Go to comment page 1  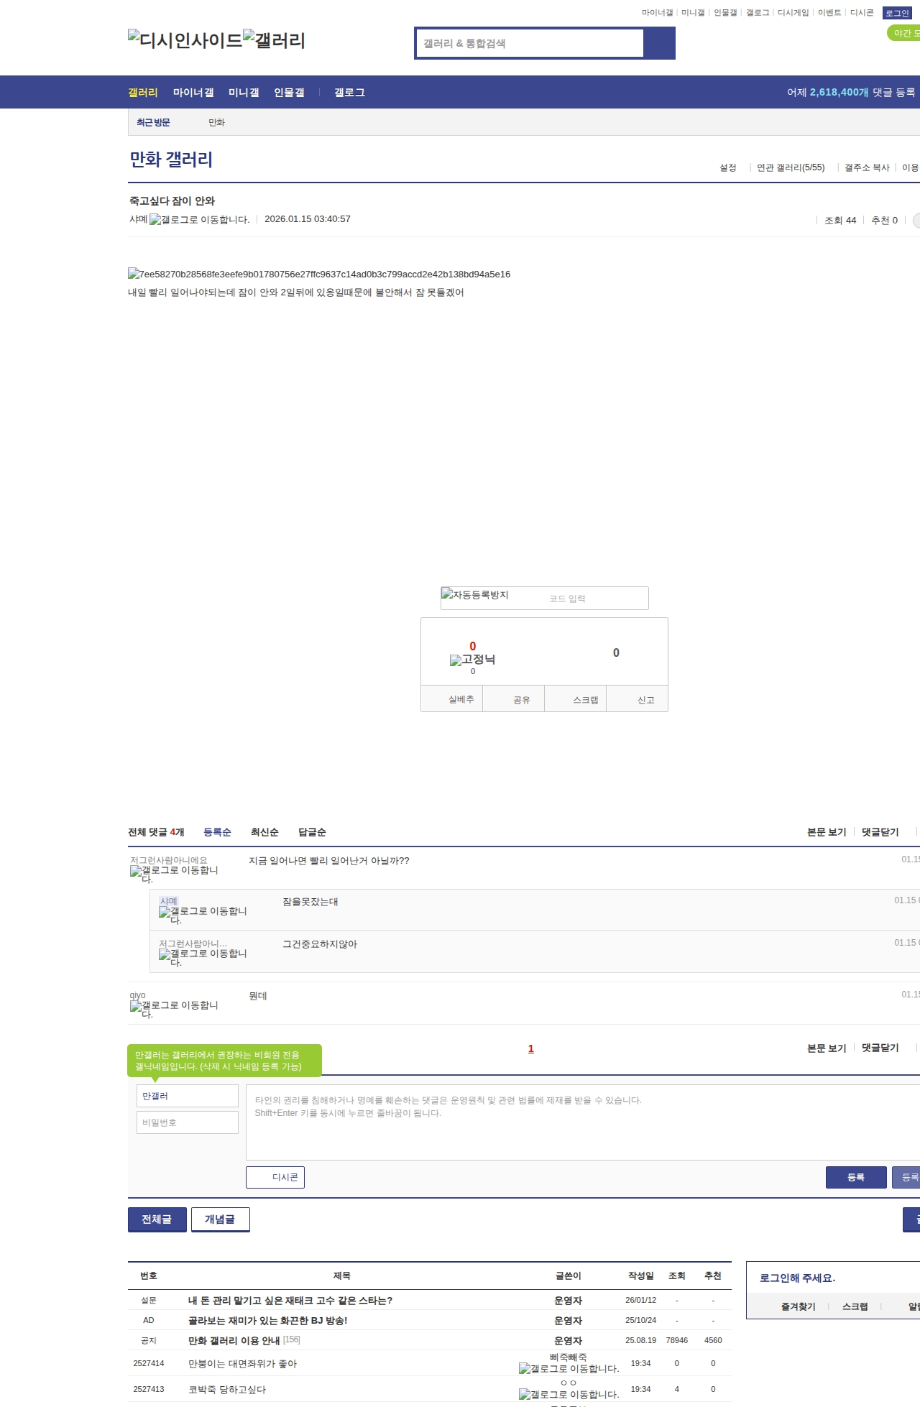(531, 1048)
